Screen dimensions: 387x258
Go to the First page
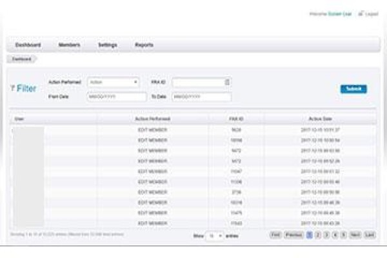coord(275,235)
